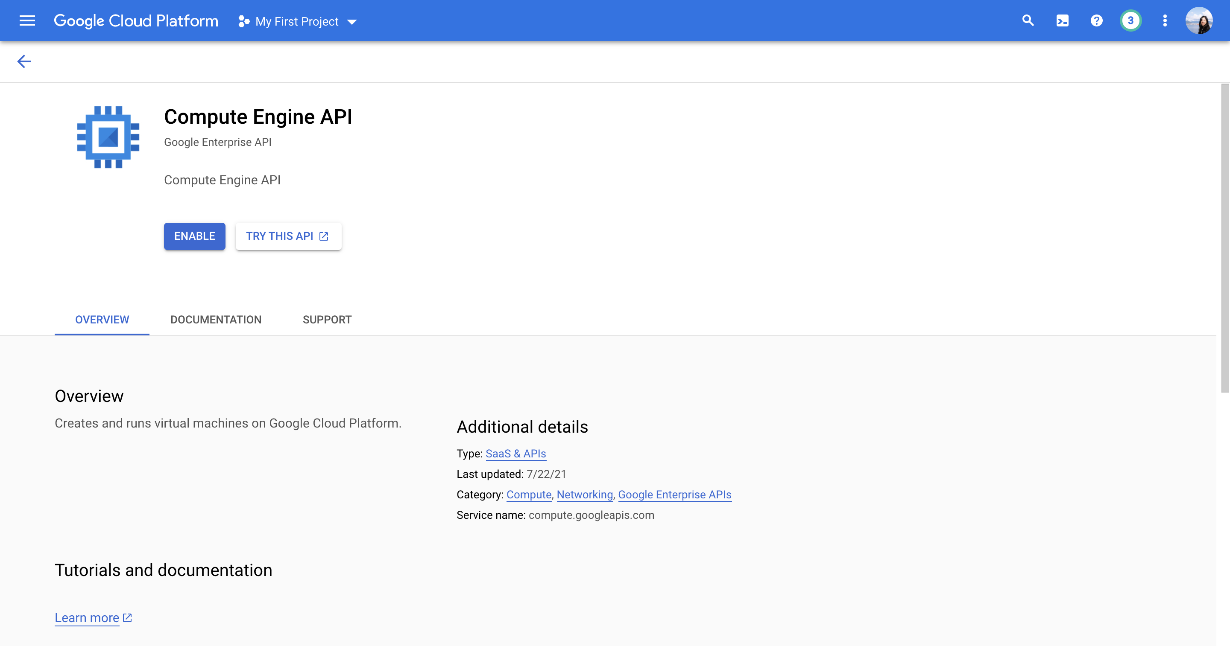Expand the My First Project dropdown

click(298, 21)
